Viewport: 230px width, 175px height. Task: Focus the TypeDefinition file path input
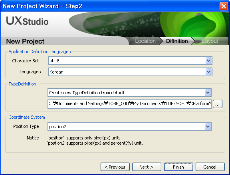coord(129,103)
